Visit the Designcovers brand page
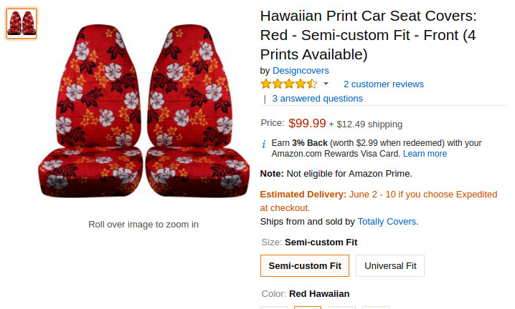Viewport: 515px width, 309px height. pyautogui.click(x=301, y=70)
